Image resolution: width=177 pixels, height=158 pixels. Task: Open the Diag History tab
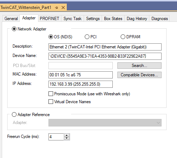[x=137, y=19]
